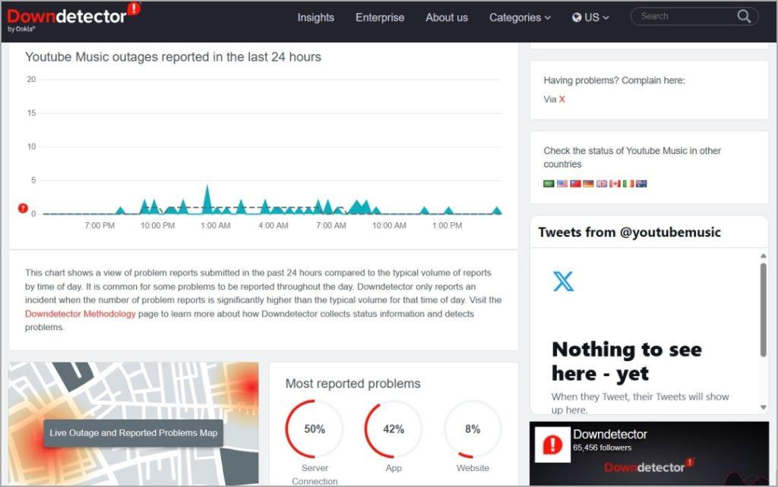Image resolution: width=778 pixels, height=487 pixels.
Task: Click the "7:00 AM" axis label
Action: (x=331, y=225)
